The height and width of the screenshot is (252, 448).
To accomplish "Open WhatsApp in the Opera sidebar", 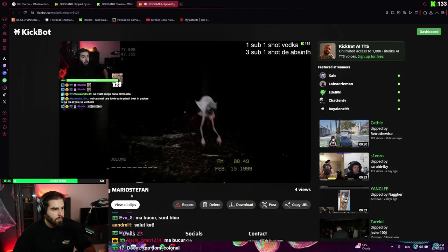I will point(5,80).
